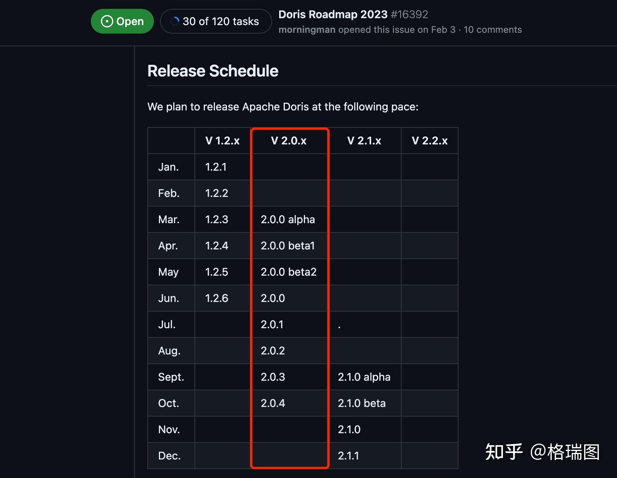Click the issue number #16392

409,14
